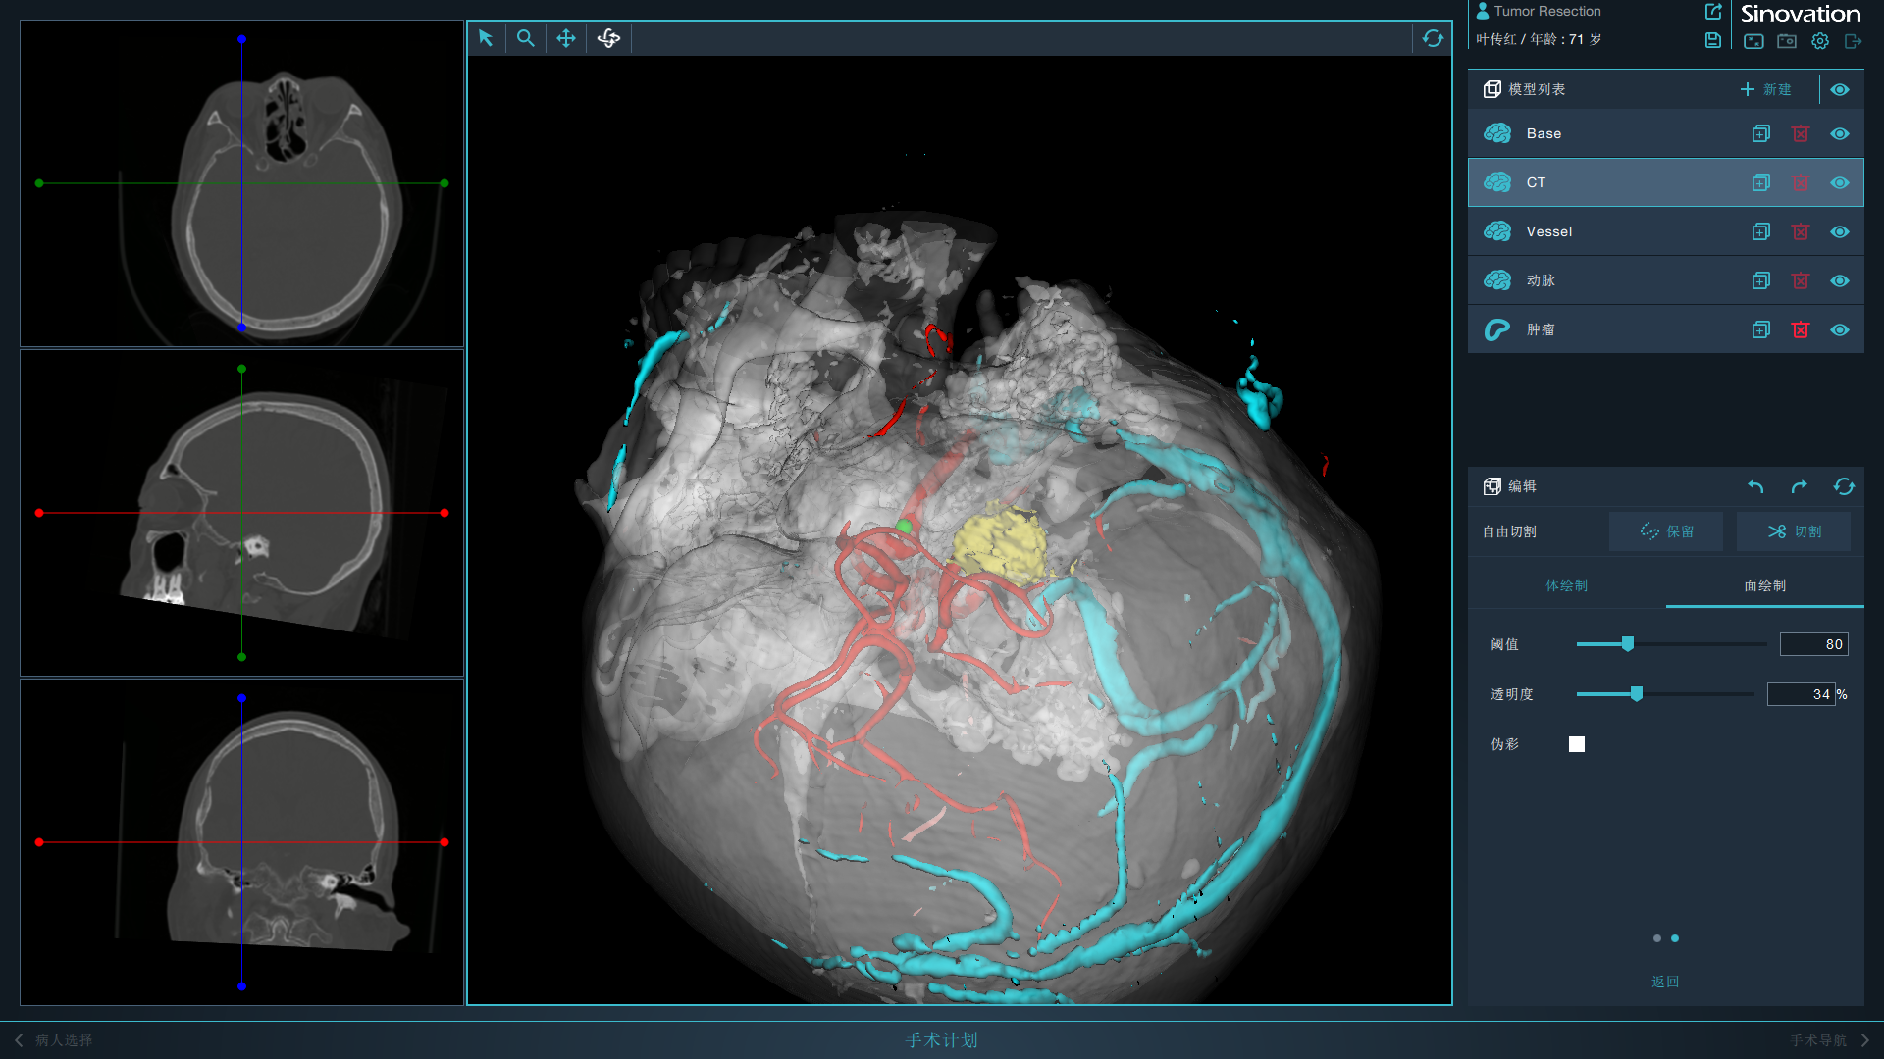
Task: Go back to 病人选择 with left chevron
Action: [19, 1040]
